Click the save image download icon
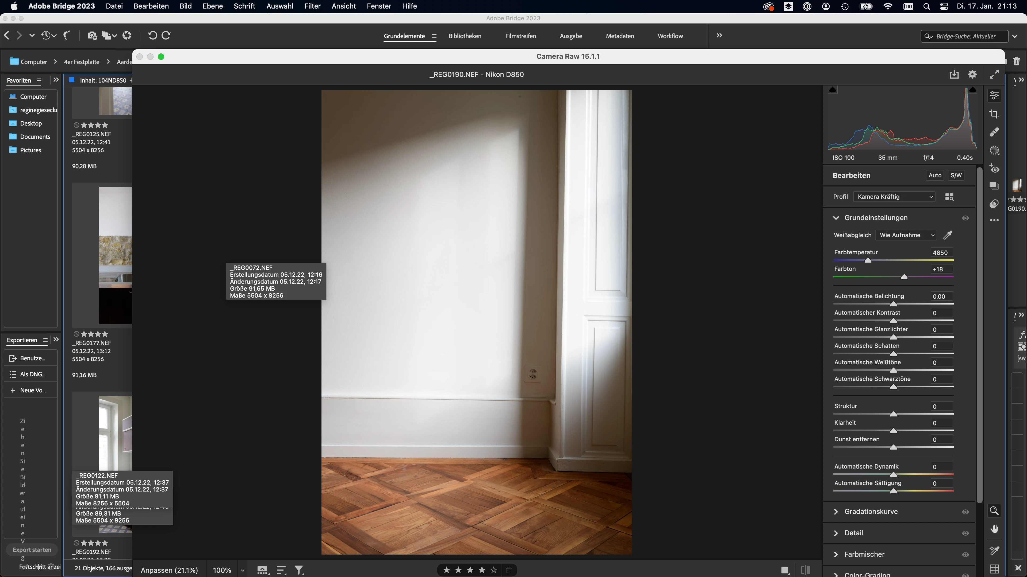This screenshot has height=577, width=1027. pos(954,75)
